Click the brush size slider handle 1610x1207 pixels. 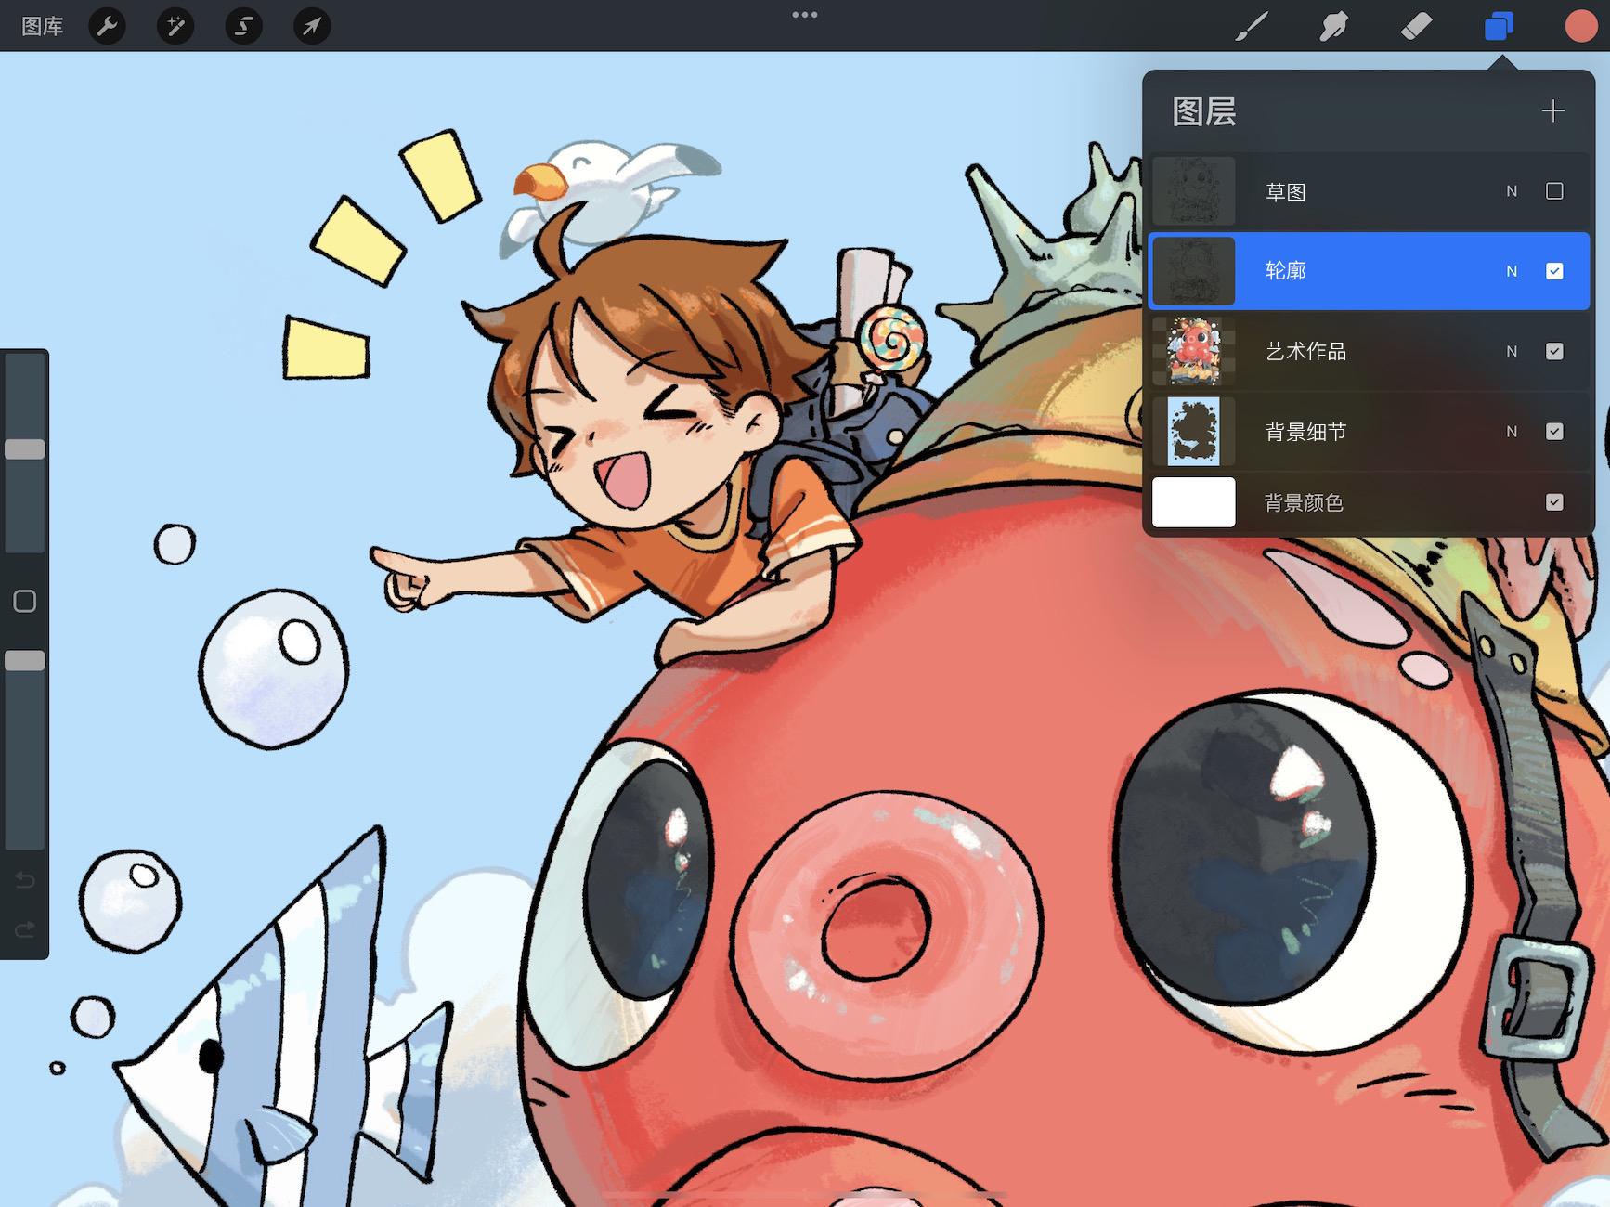tap(25, 449)
